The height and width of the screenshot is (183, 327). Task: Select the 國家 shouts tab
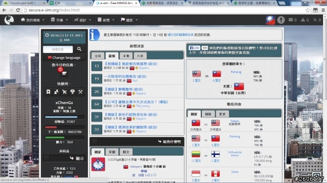click(x=98, y=152)
